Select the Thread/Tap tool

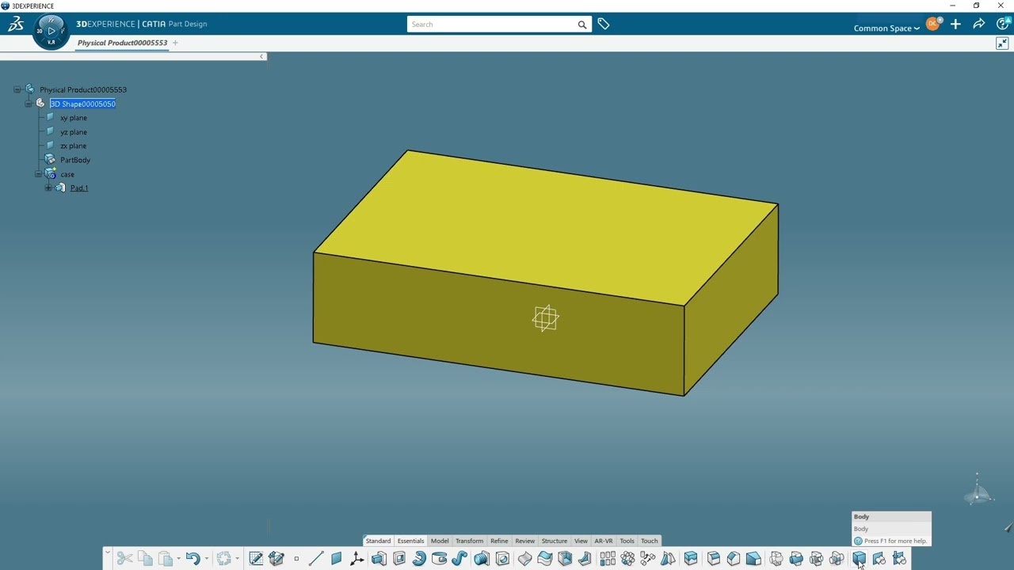tap(482, 559)
